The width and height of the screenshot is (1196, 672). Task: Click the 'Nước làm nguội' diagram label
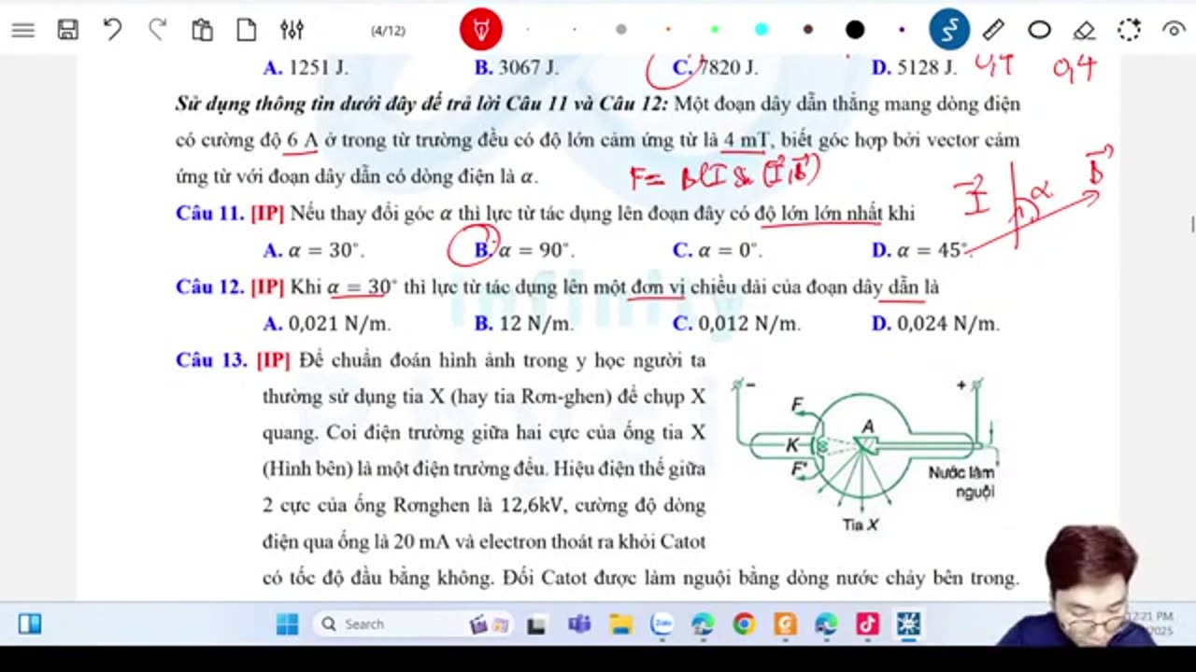click(x=962, y=482)
